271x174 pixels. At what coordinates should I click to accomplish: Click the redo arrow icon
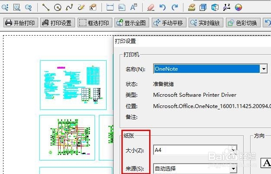(x=175, y=7)
